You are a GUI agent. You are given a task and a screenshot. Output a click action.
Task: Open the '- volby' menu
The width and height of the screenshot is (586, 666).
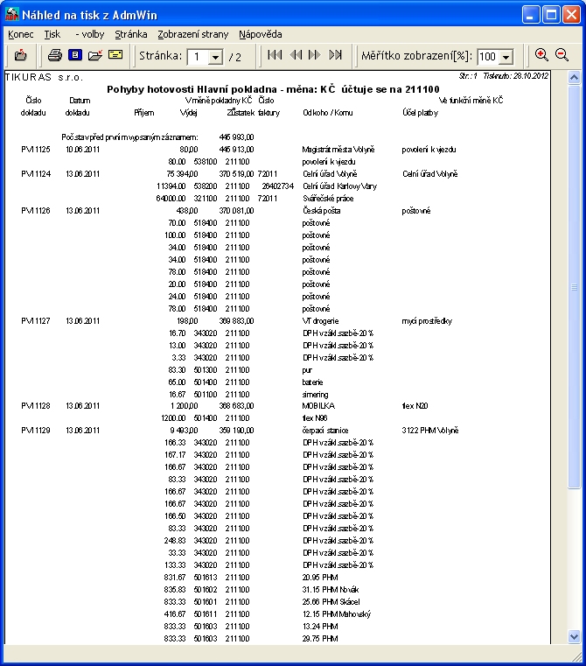[89, 34]
